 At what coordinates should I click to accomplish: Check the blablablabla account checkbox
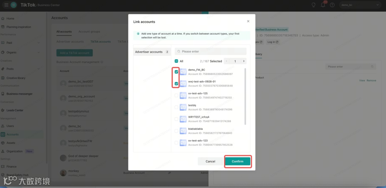(176, 131)
